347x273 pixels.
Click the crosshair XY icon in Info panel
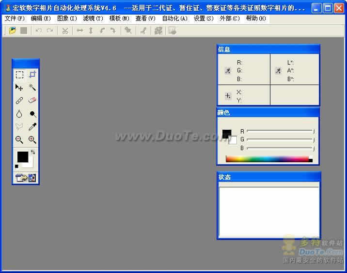228,96
